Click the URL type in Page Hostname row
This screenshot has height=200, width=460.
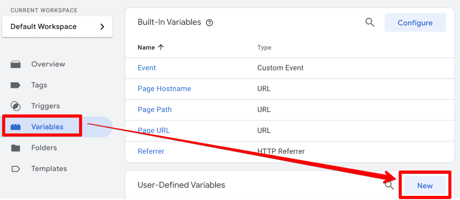(x=264, y=89)
